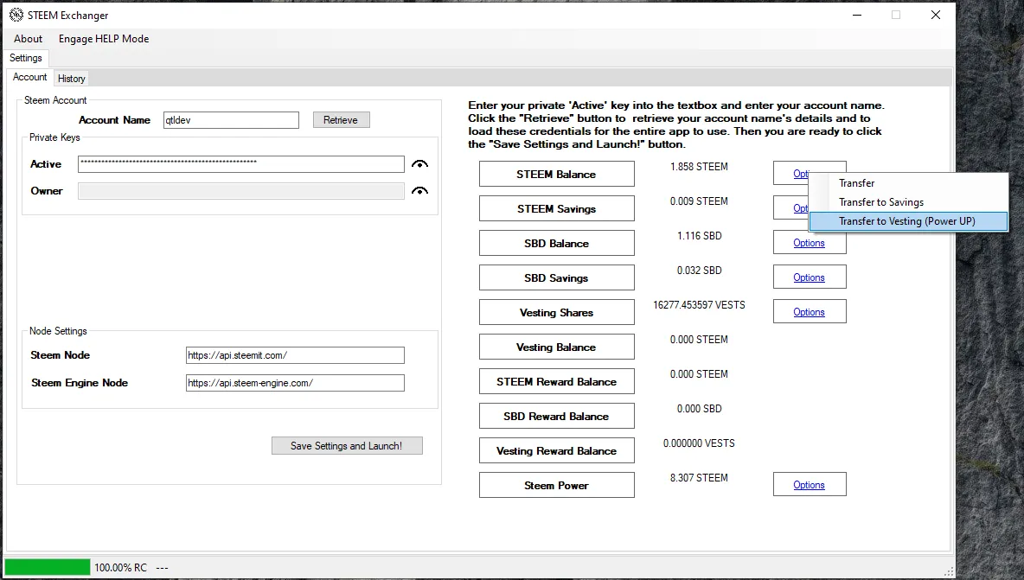
Task: Open the About menu
Action: (28, 39)
